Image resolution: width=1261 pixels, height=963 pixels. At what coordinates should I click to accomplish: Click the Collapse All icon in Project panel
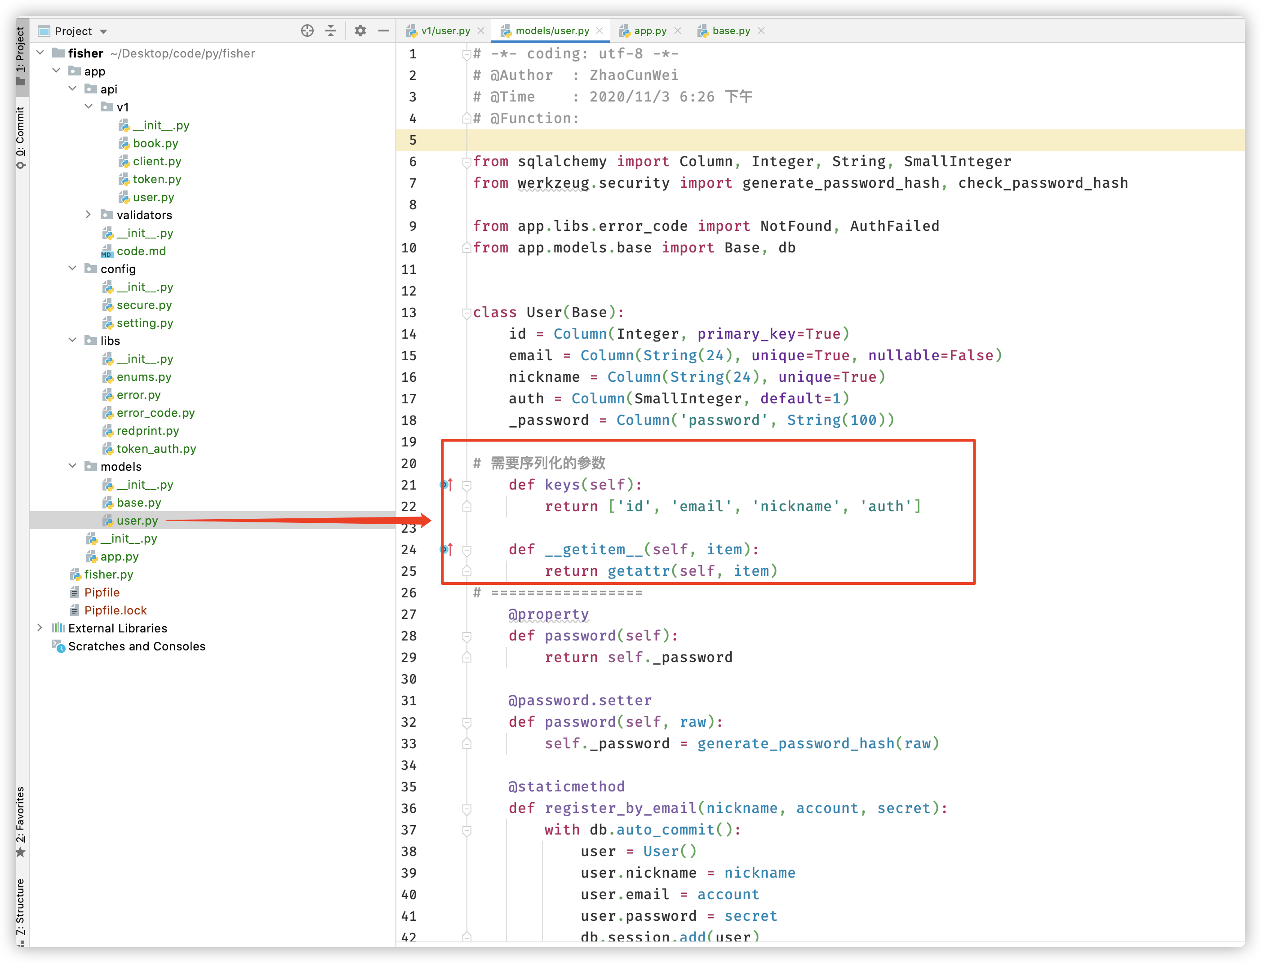click(x=331, y=31)
